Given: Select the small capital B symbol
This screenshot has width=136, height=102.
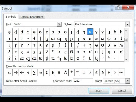Looking at the screenshot, I should click(x=78, y=52).
